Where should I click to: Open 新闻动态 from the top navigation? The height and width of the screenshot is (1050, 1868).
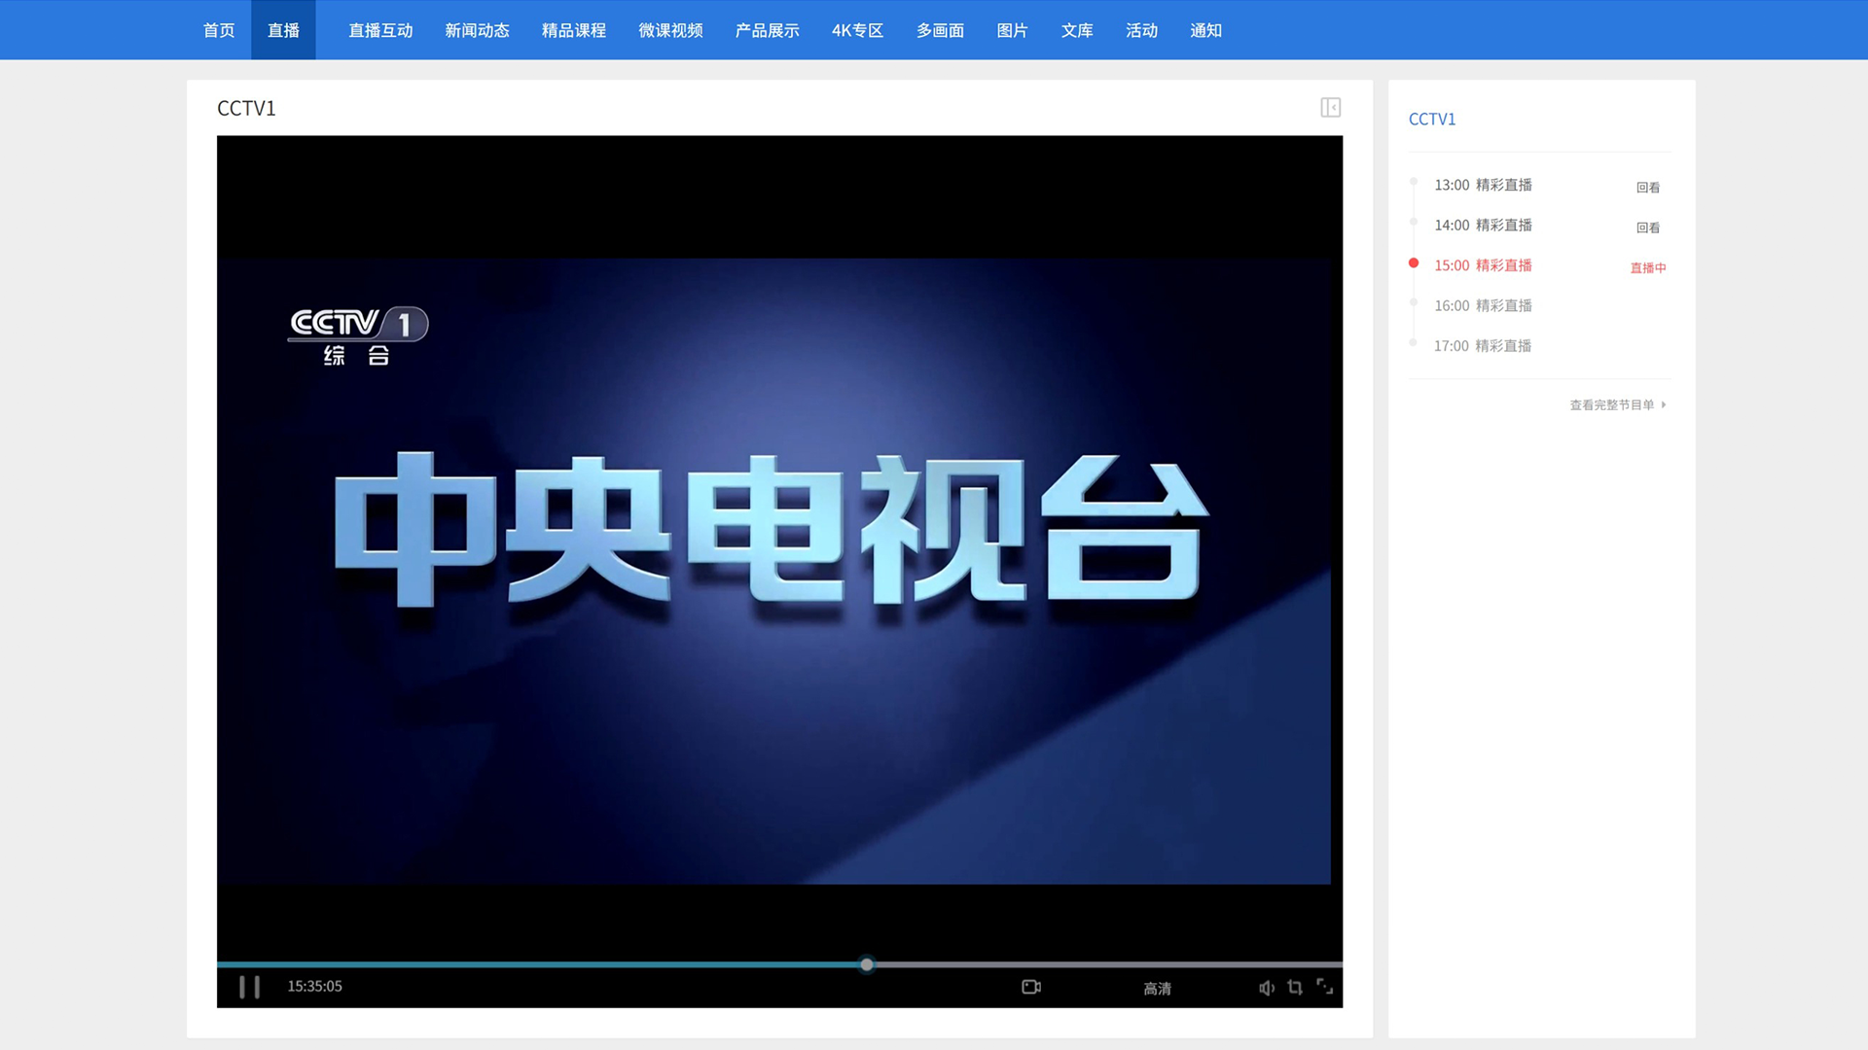[x=477, y=30]
